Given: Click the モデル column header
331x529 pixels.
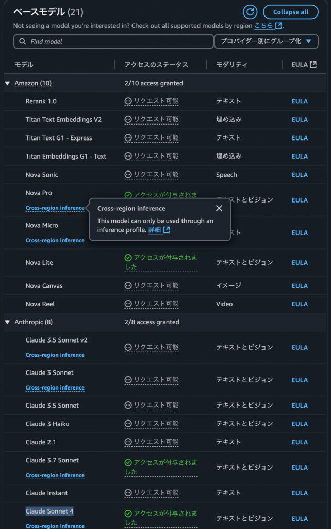Looking at the screenshot, I should [x=24, y=65].
